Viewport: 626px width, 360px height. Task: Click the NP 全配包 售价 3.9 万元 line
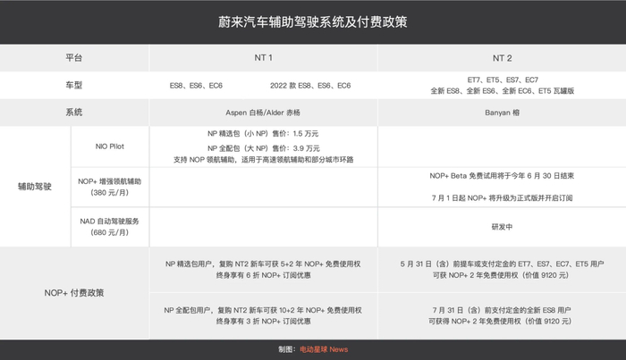click(264, 148)
